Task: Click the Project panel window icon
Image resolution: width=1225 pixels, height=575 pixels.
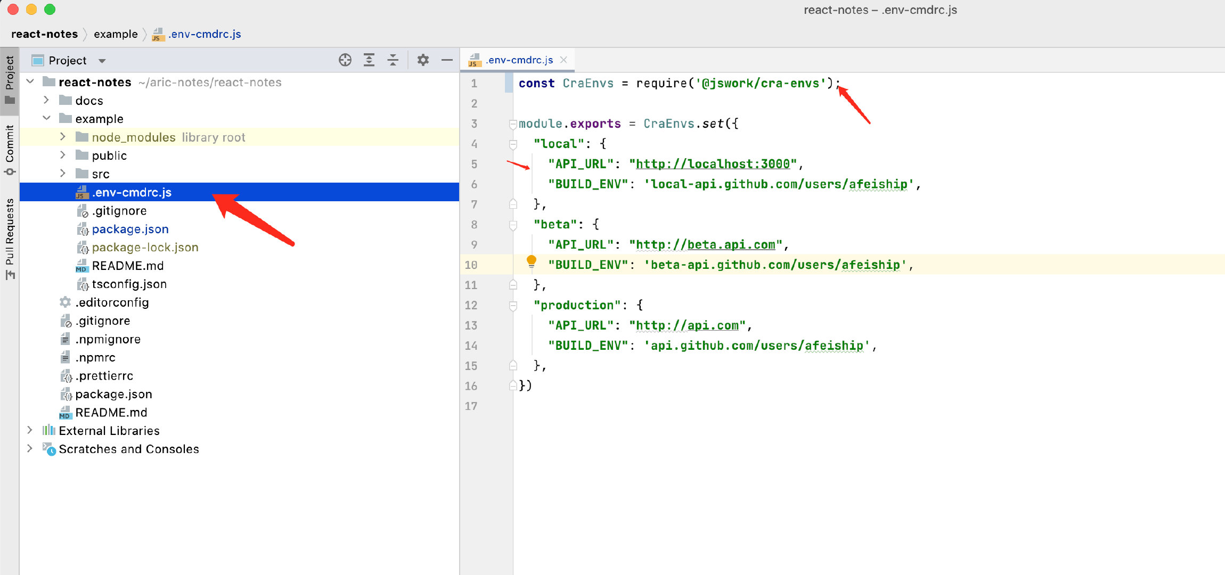Action: click(x=37, y=61)
